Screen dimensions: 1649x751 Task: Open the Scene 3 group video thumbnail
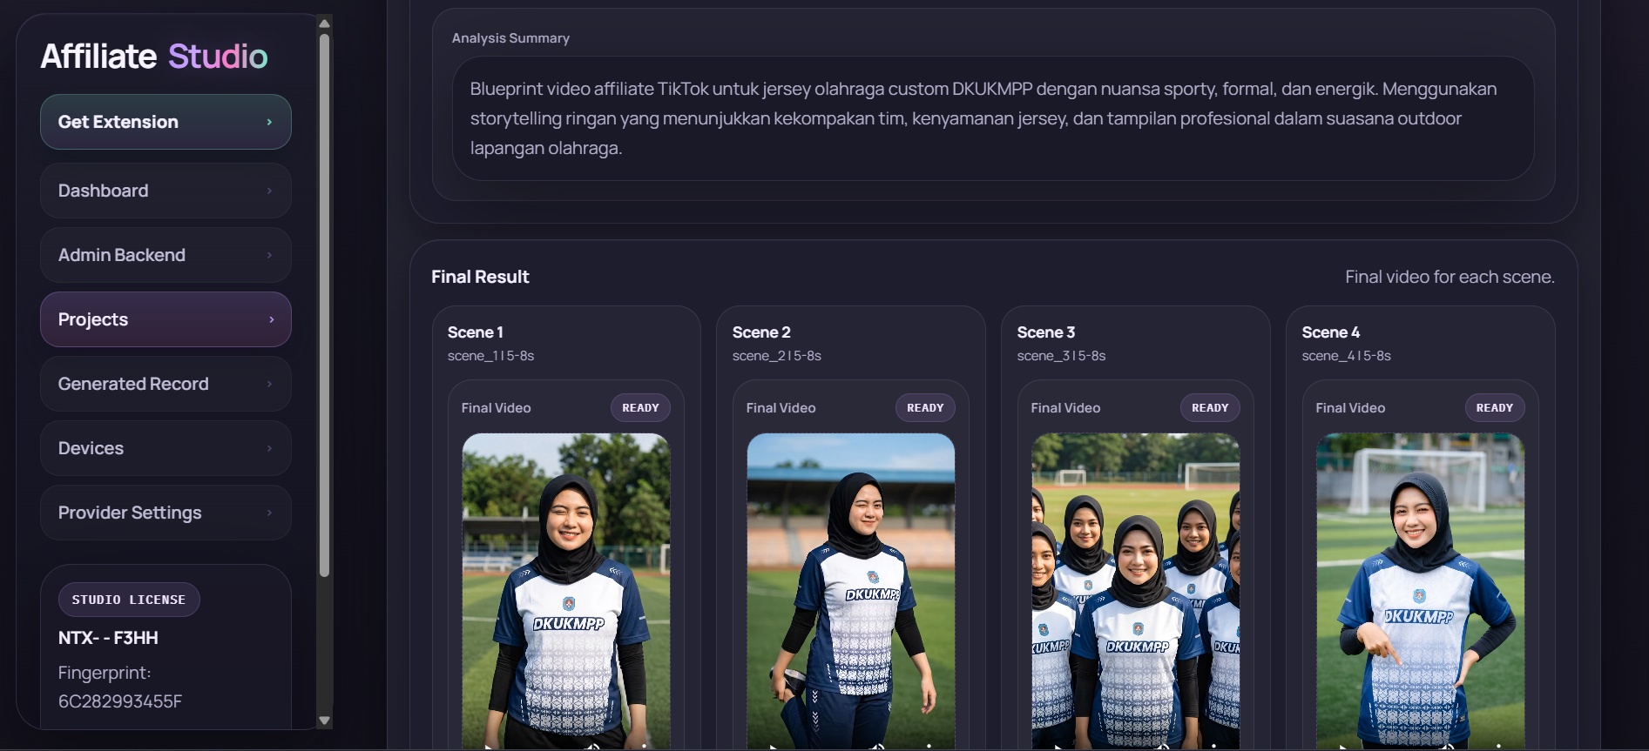(x=1136, y=592)
